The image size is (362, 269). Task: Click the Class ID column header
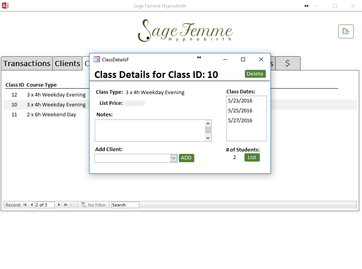tap(15, 85)
